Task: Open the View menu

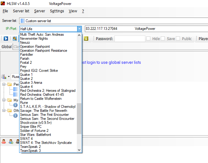Action: pyautogui.click(x=73, y=11)
